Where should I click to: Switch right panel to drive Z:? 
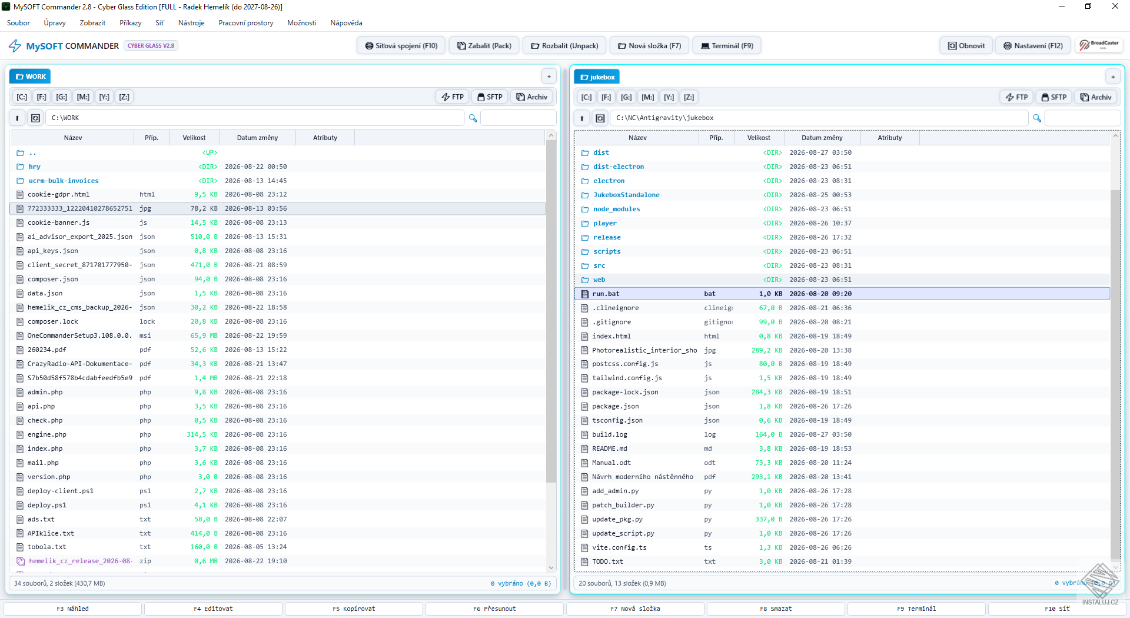(x=689, y=97)
